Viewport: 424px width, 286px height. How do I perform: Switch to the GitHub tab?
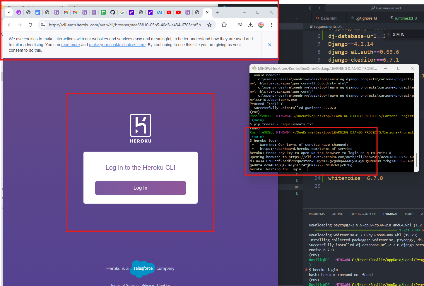113,12
